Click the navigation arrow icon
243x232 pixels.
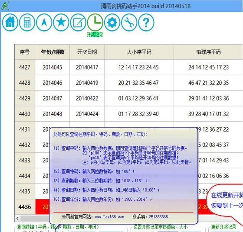click(x=44, y=23)
